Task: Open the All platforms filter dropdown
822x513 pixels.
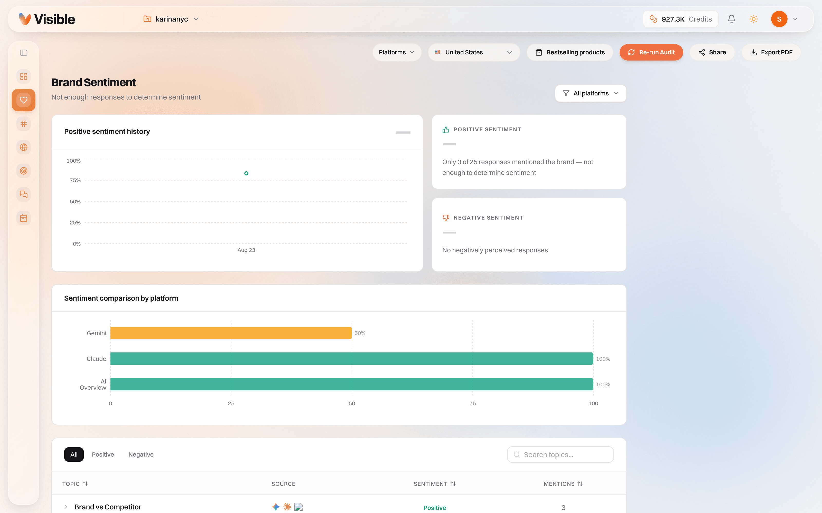Action: pos(590,93)
